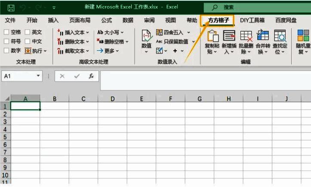Click the 批量删除 icon
The width and height of the screenshot is (311, 187).
(x=246, y=36)
